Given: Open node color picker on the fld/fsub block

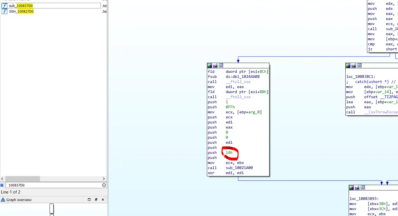Looking at the screenshot, I should point(210,66).
